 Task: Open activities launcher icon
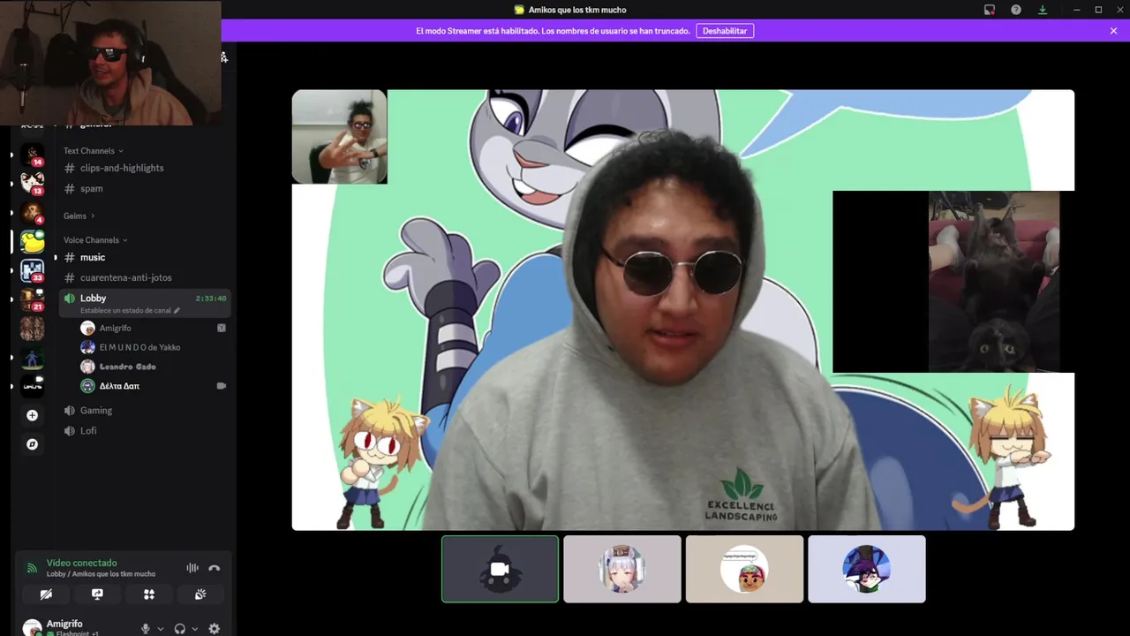[149, 594]
